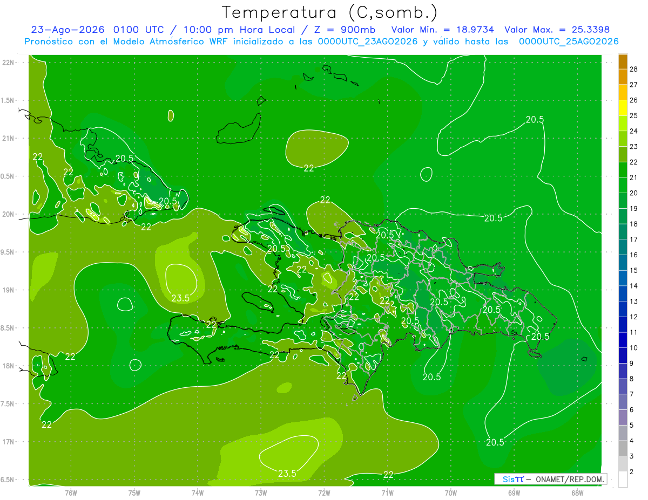
Task: Click the '73W' longitude axis label
Action: [261, 492]
